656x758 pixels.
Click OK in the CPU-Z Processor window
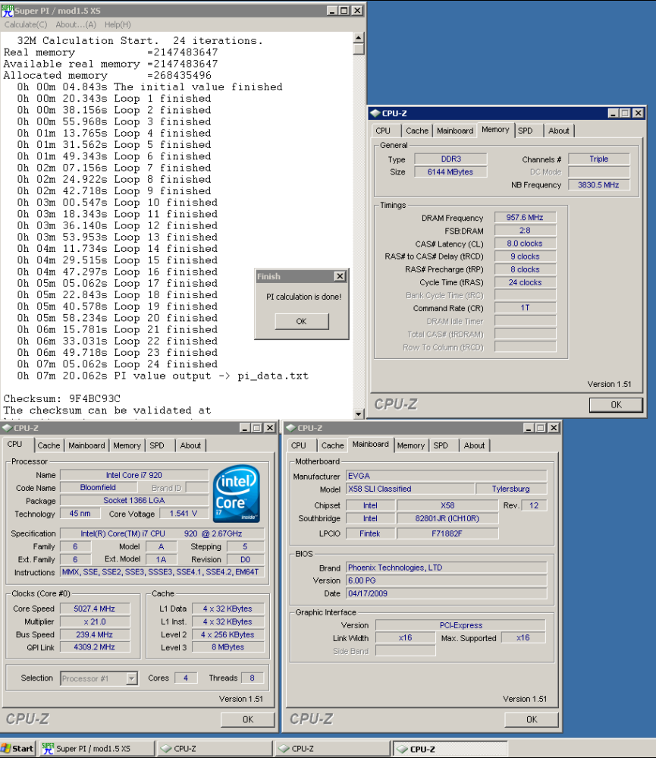[x=248, y=720]
